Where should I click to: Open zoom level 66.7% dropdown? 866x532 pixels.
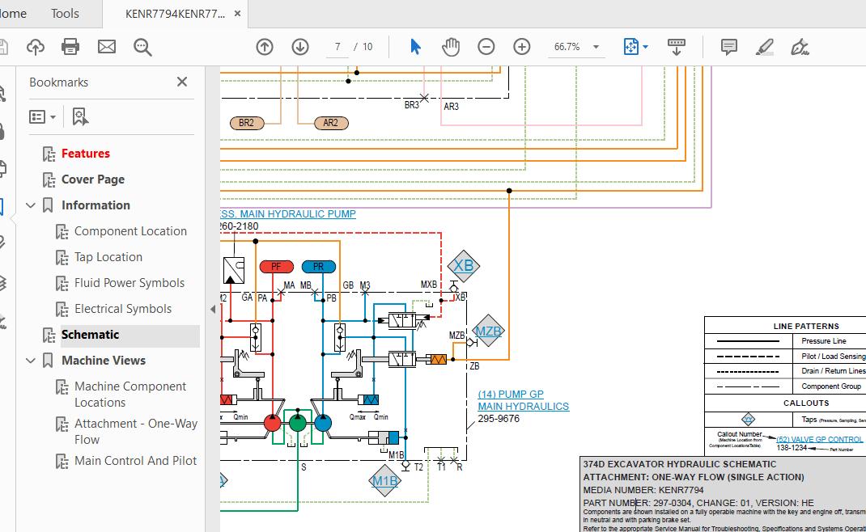click(576, 47)
